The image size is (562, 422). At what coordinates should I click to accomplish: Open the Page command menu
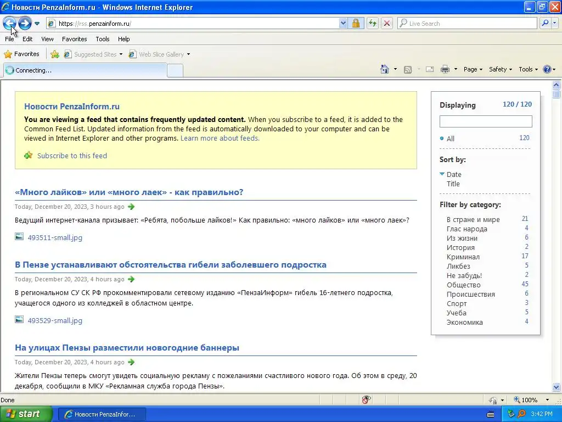[x=473, y=69]
